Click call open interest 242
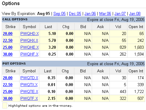The height and width of the screenshot is (110, 146). 141,40
